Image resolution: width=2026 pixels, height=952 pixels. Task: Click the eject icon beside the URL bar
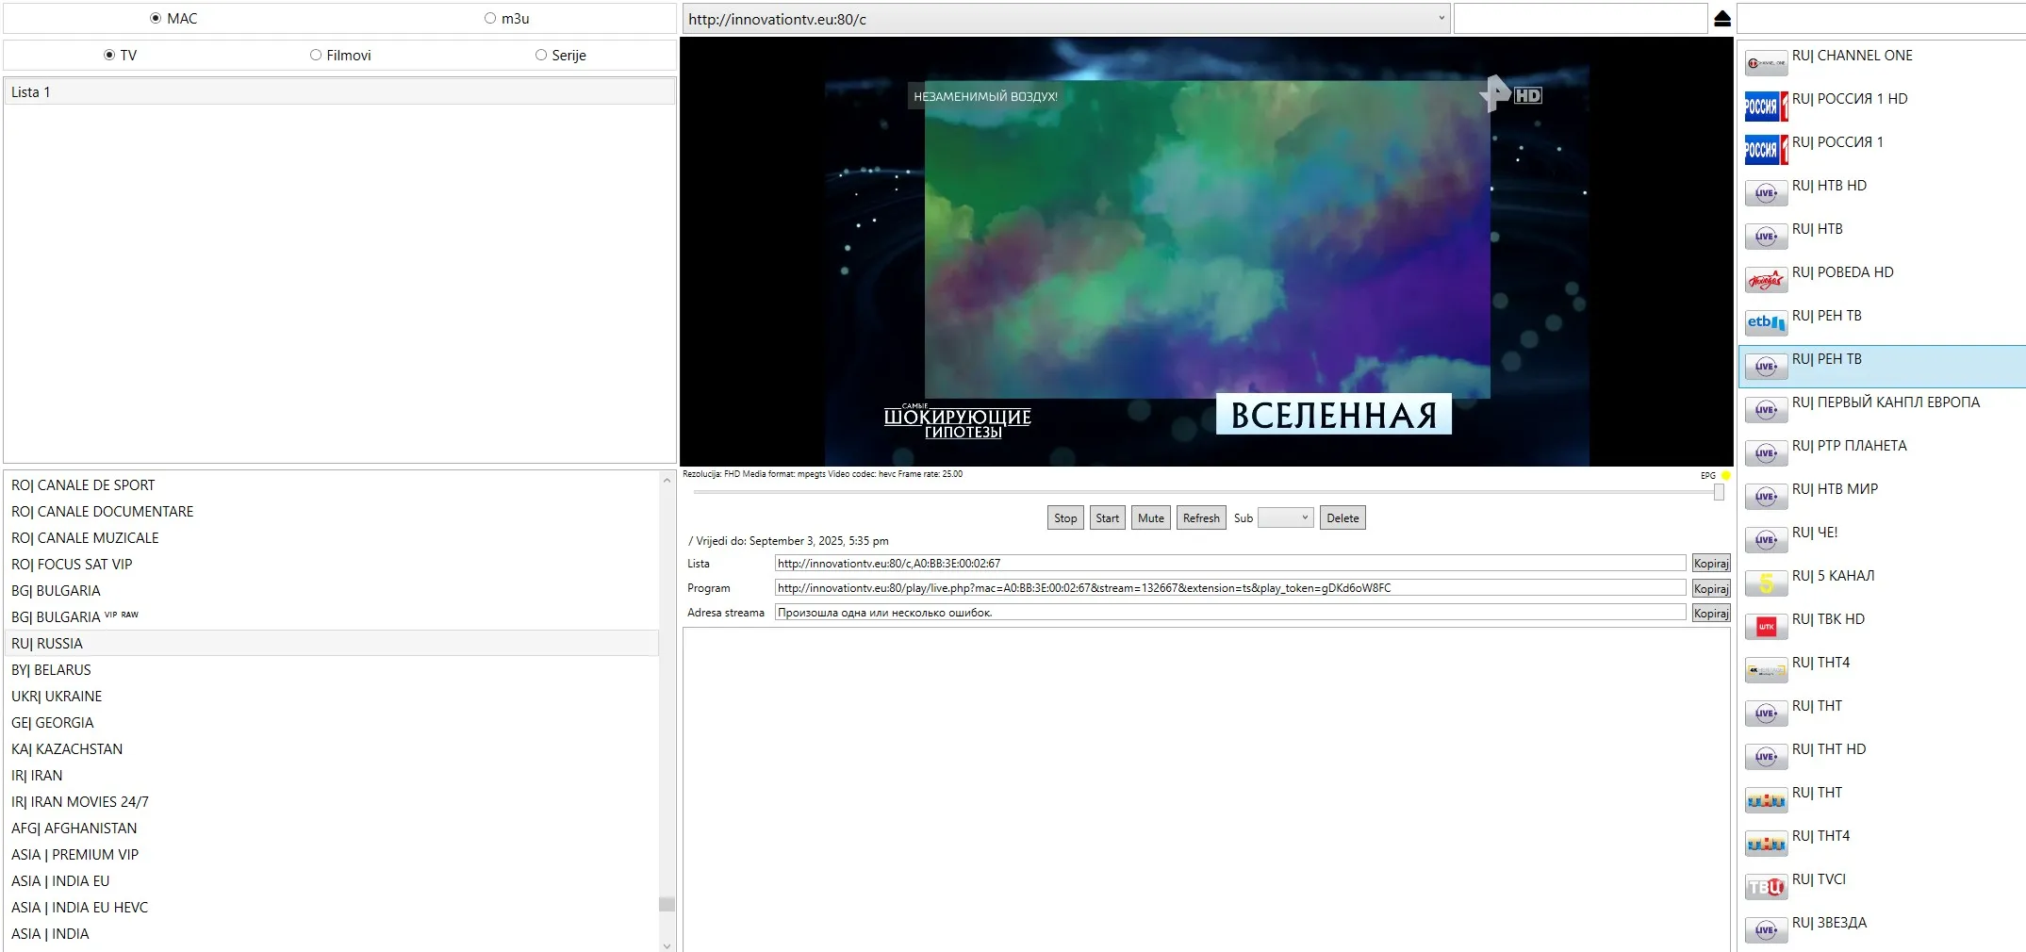tap(1722, 19)
